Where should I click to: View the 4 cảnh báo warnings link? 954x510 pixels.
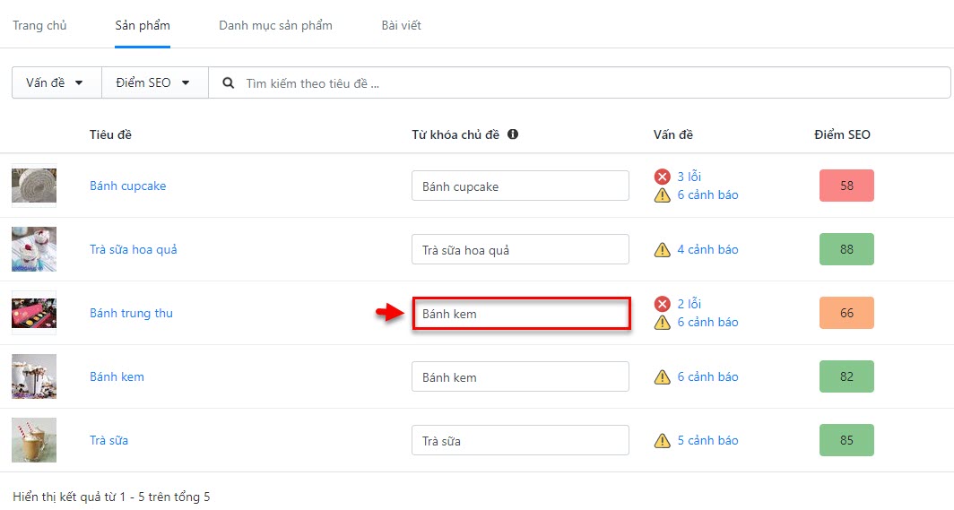(707, 250)
